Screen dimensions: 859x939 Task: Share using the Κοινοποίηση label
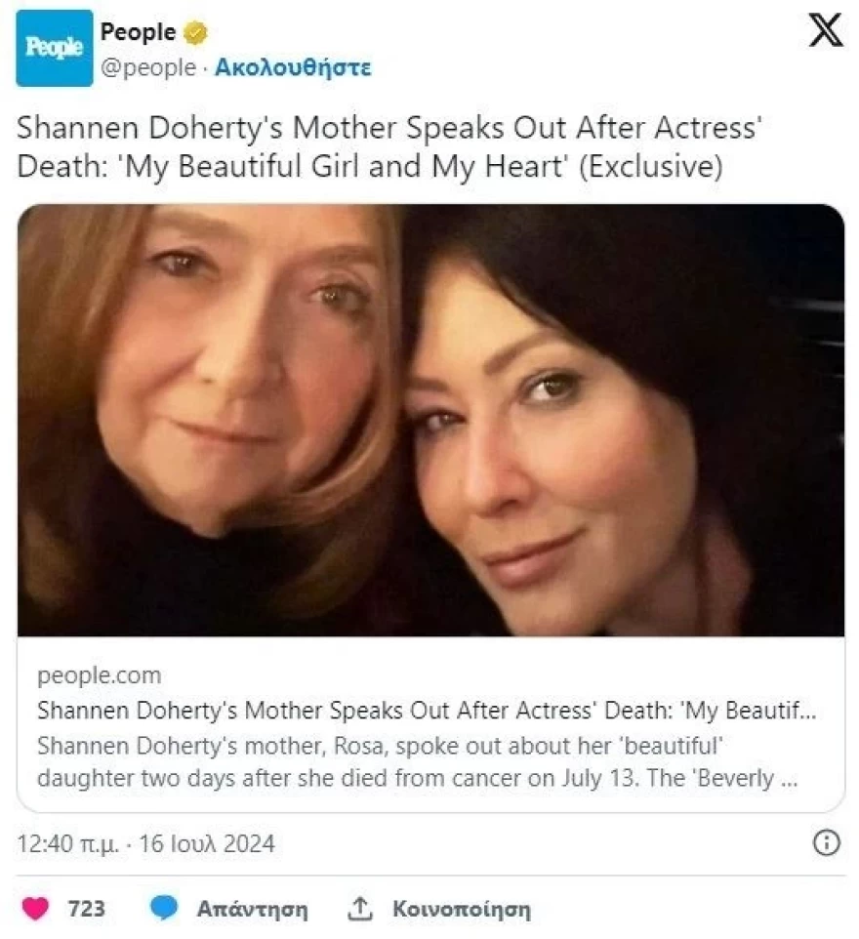tap(462, 909)
